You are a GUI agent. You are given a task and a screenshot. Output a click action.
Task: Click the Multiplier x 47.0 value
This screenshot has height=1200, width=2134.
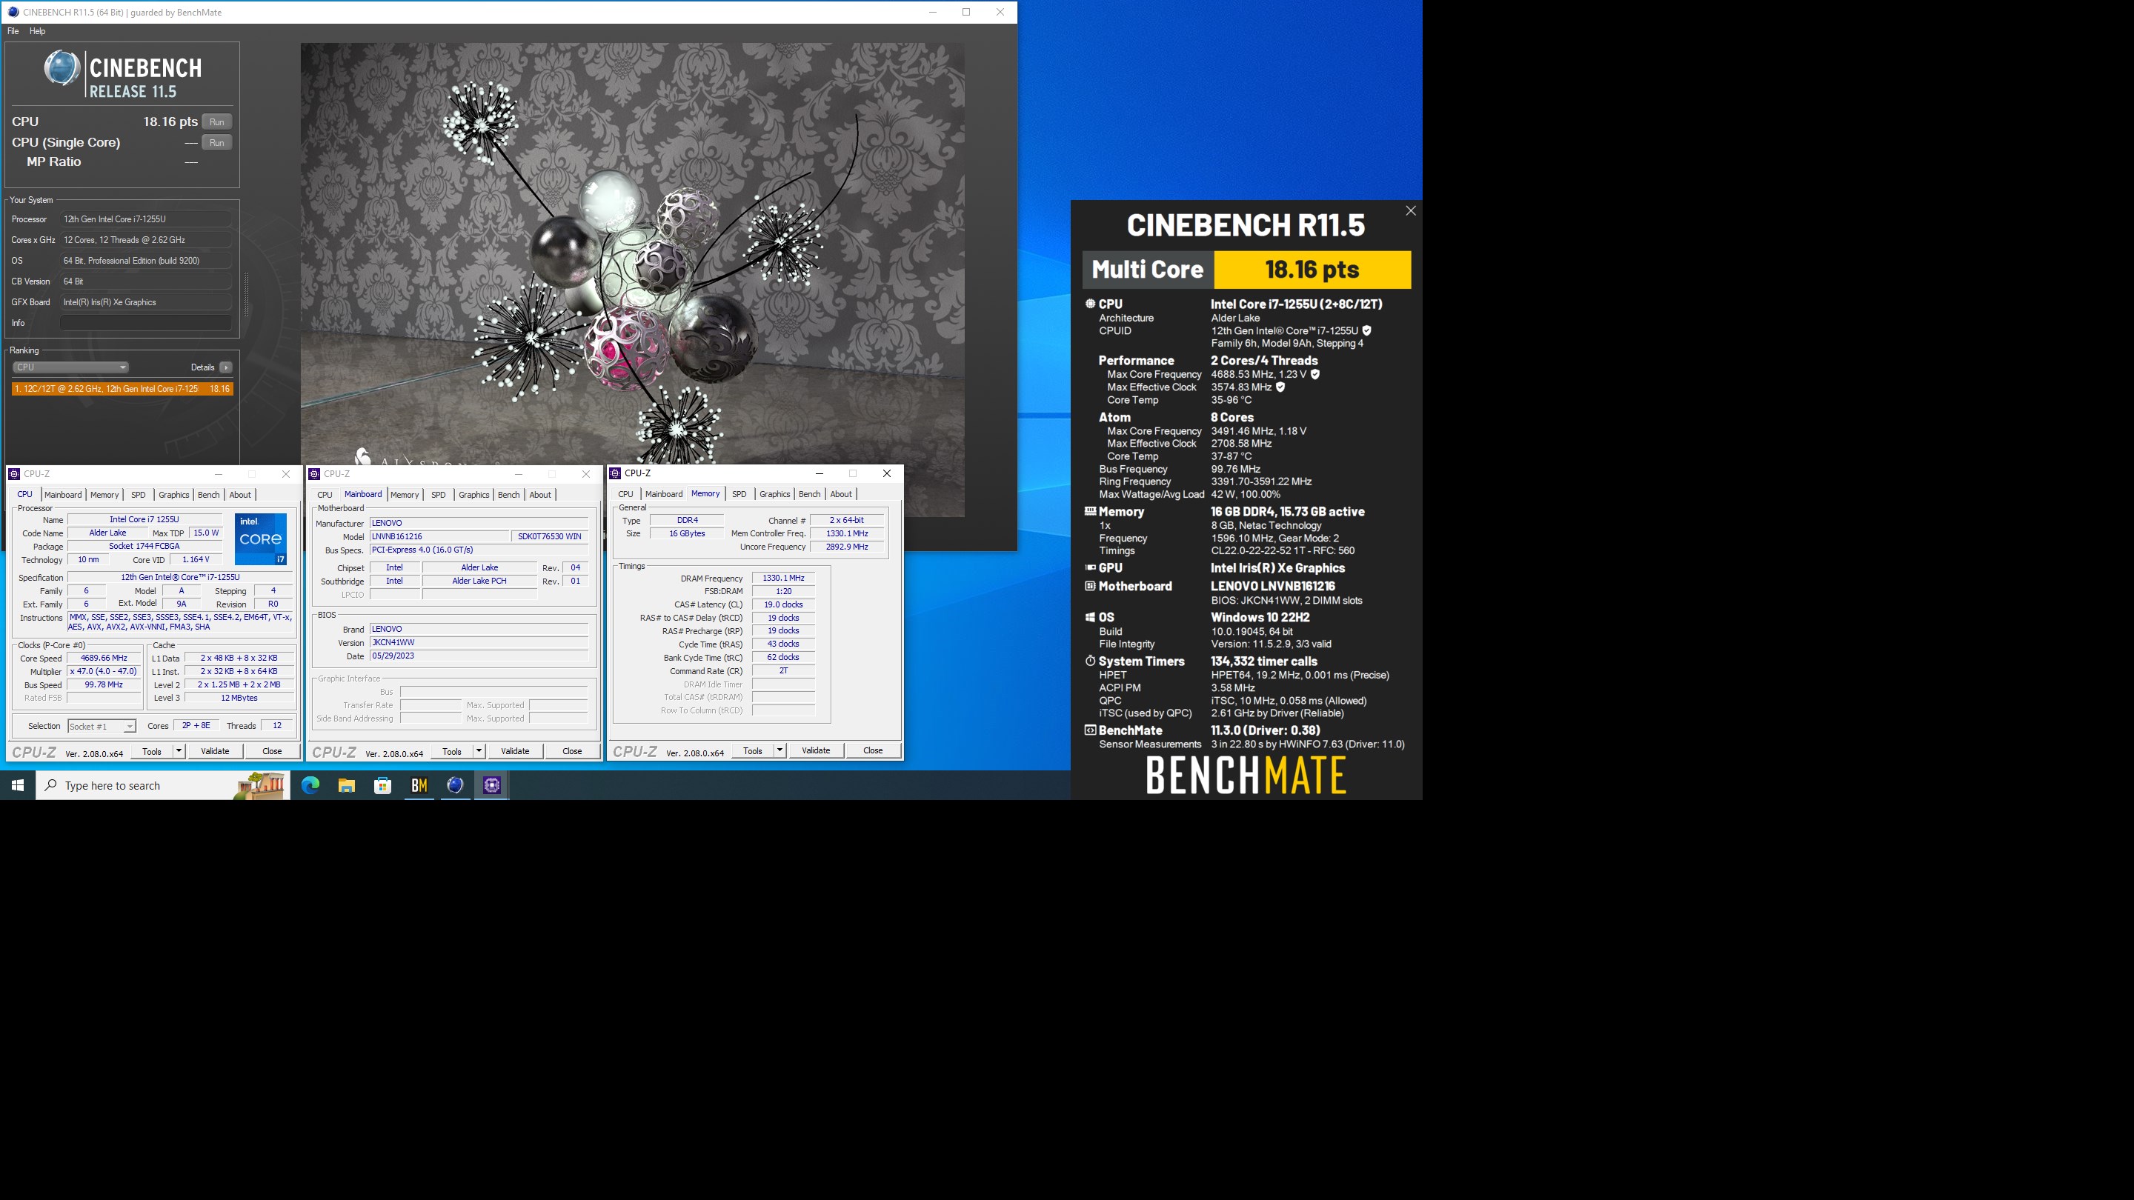tap(104, 672)
